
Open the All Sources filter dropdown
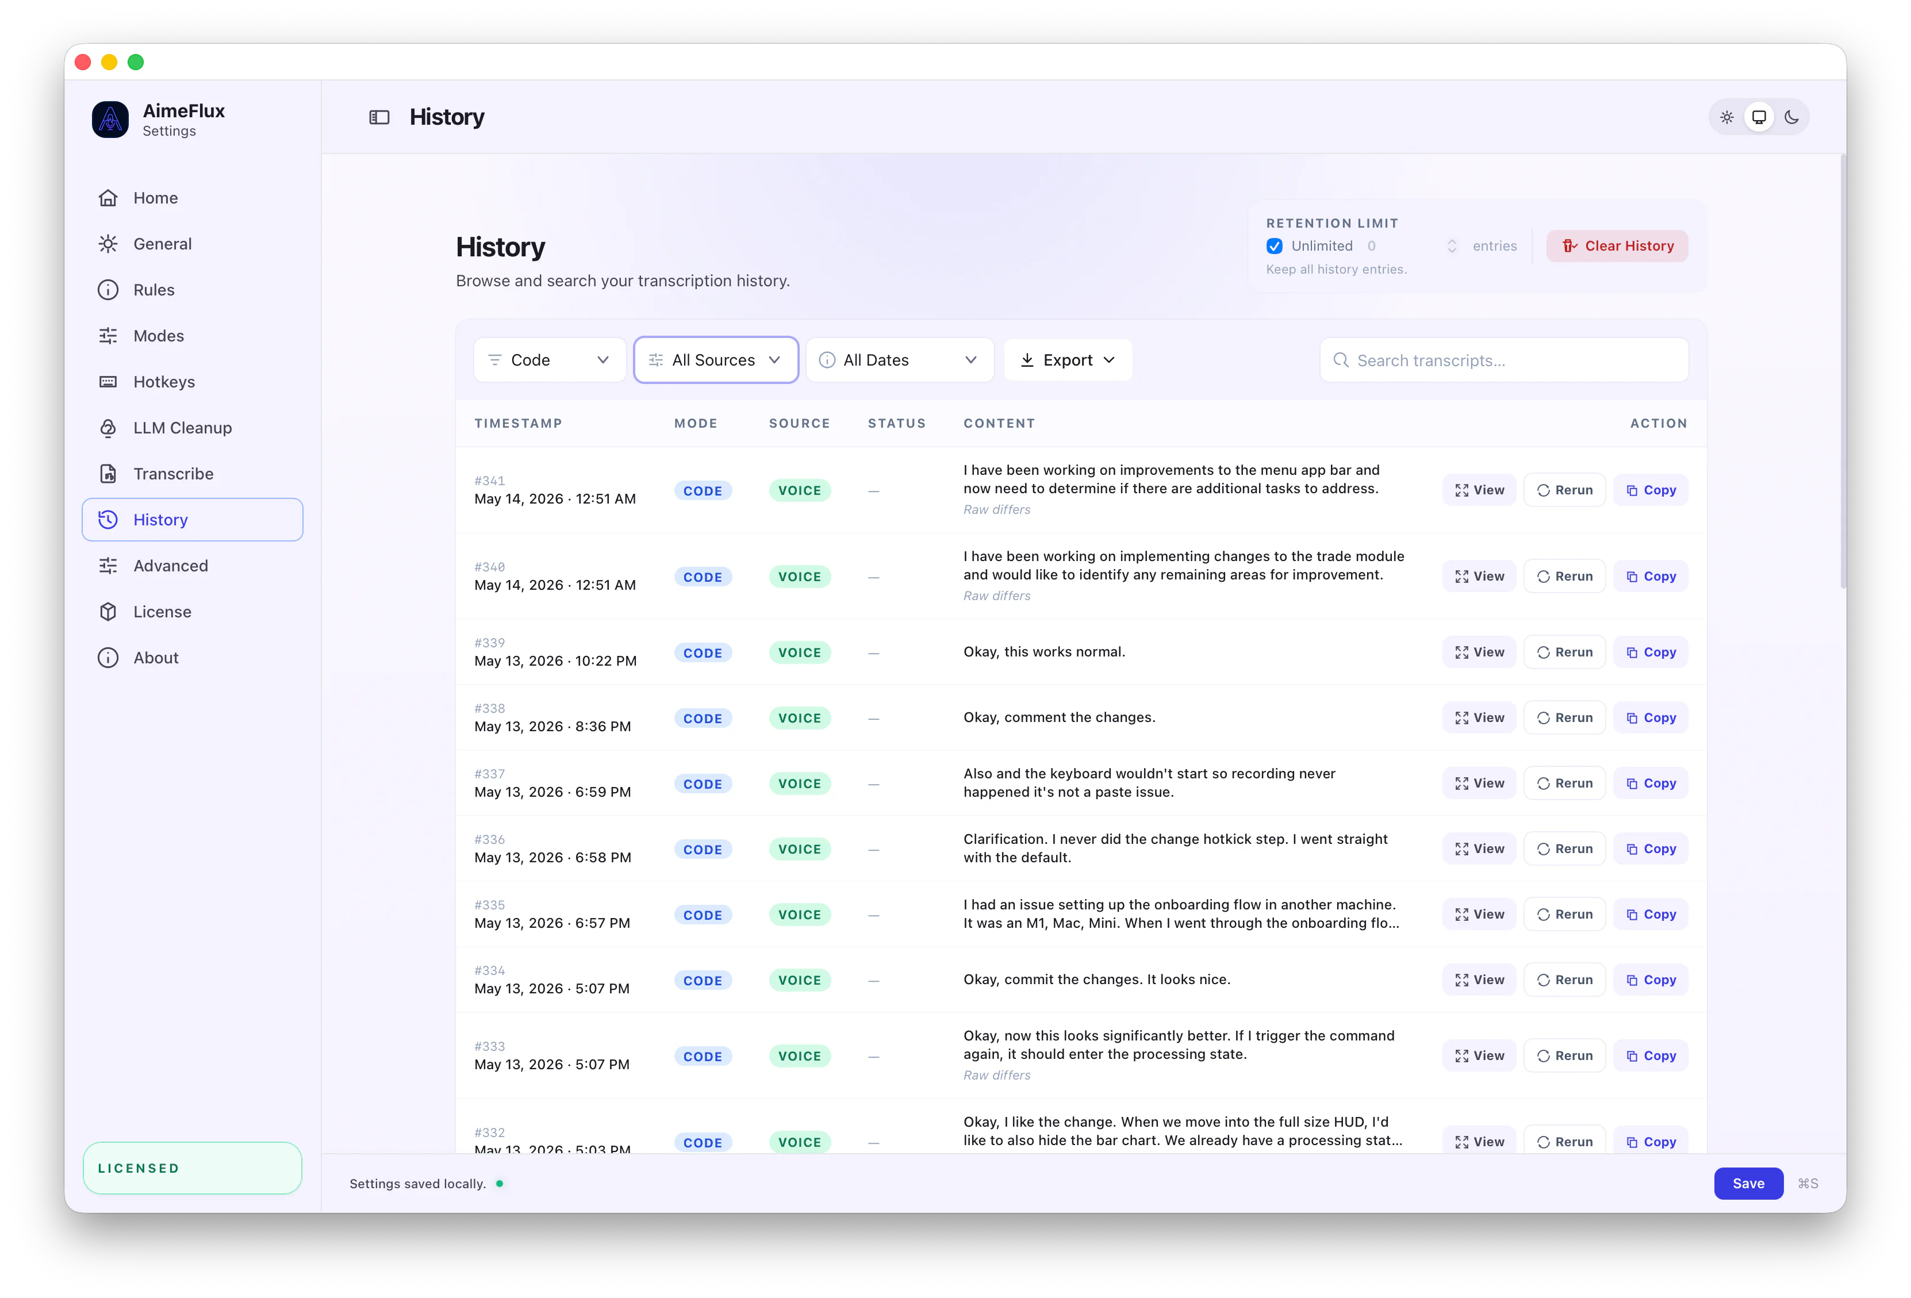715,360
